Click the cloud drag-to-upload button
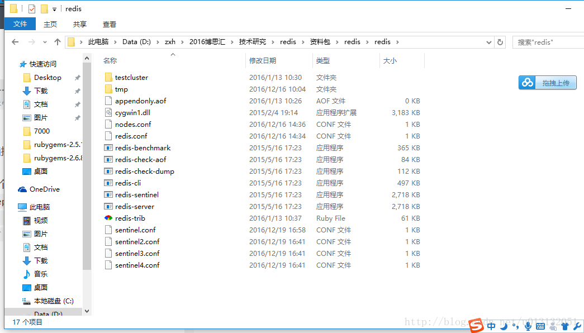The width and height of the screenshot is (584, 333). (x=548, y=82)
